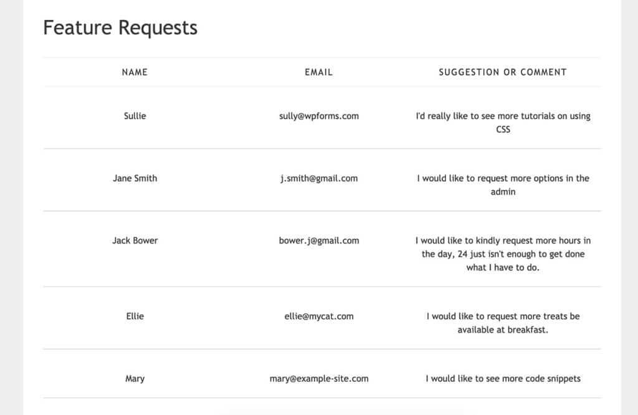Click the name cell for Sullie

pyautogui.click(x=135, y=116)
